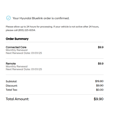Click Remote next renewal date line
The image size is (117, 117).
click(24, 69)
